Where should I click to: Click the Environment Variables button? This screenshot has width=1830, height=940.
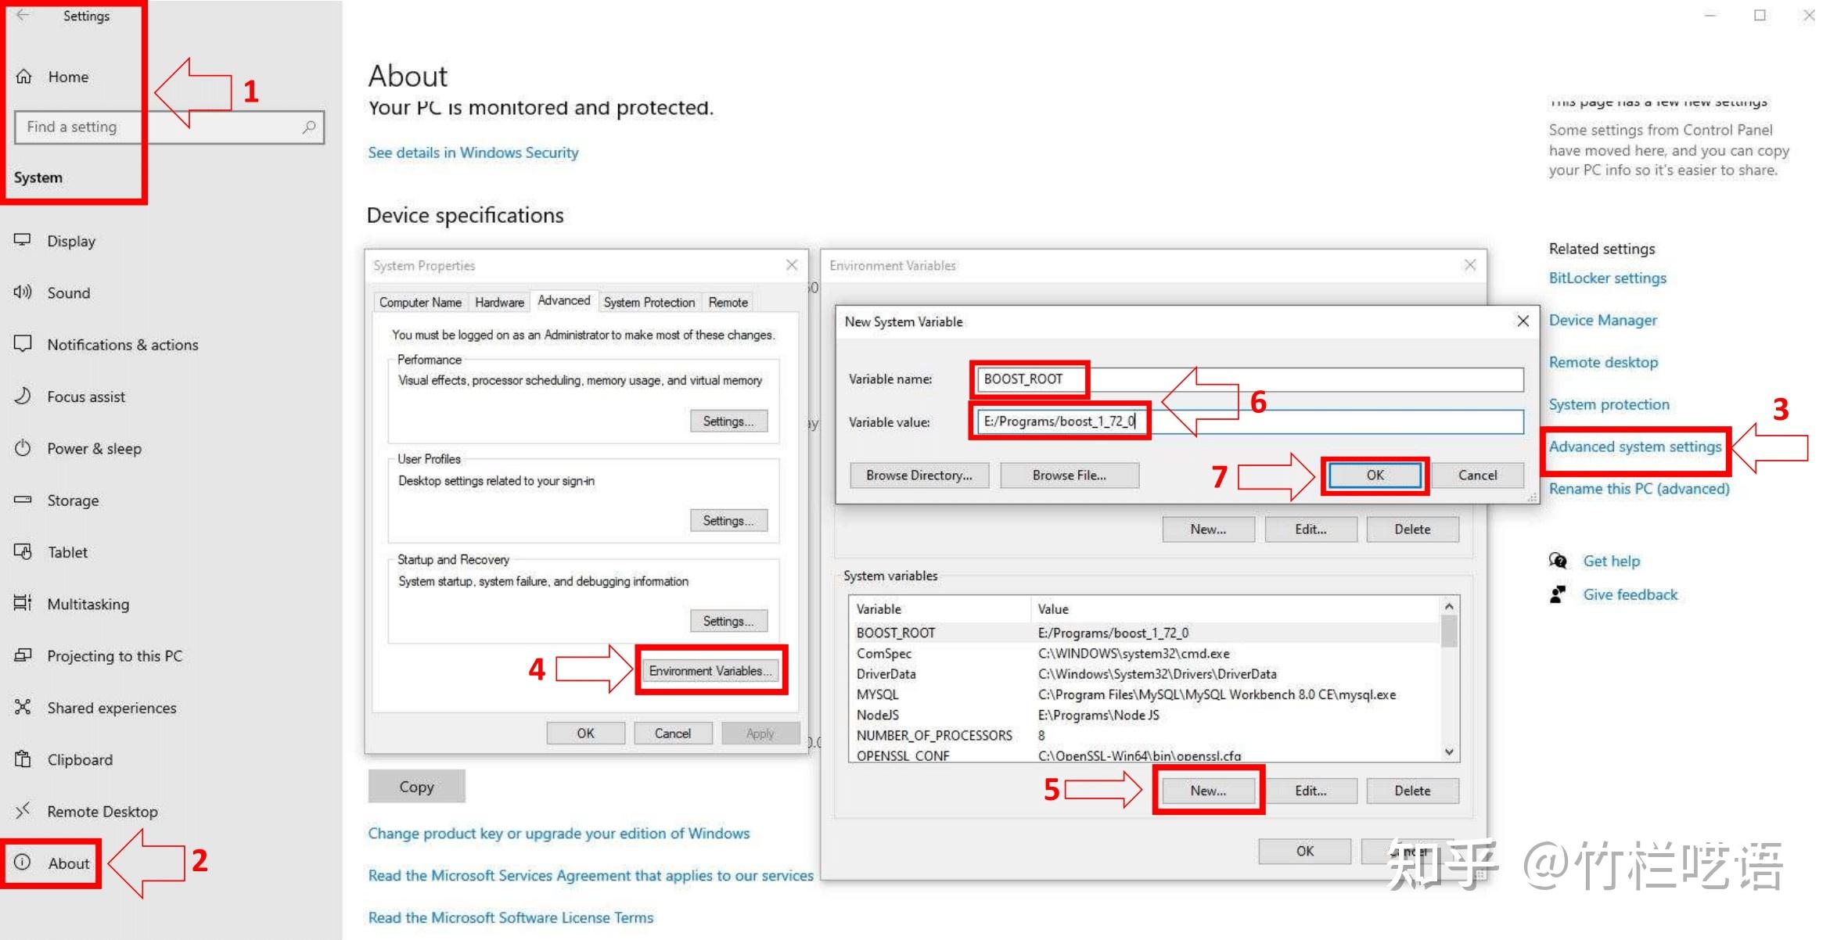point(710,671)
